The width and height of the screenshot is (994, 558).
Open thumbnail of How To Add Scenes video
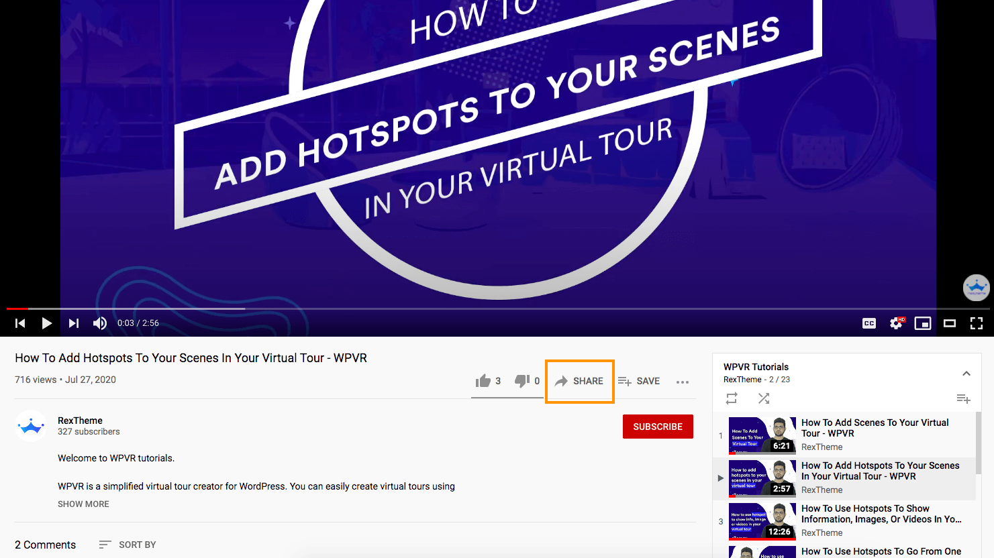pyautogui.click(x=762, y=436)
